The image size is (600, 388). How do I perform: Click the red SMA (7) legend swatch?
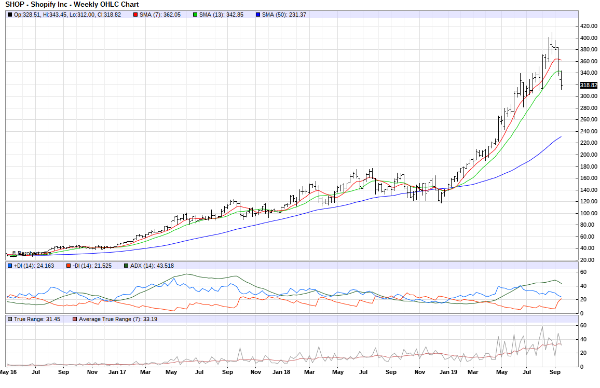[x=136, y=15]
